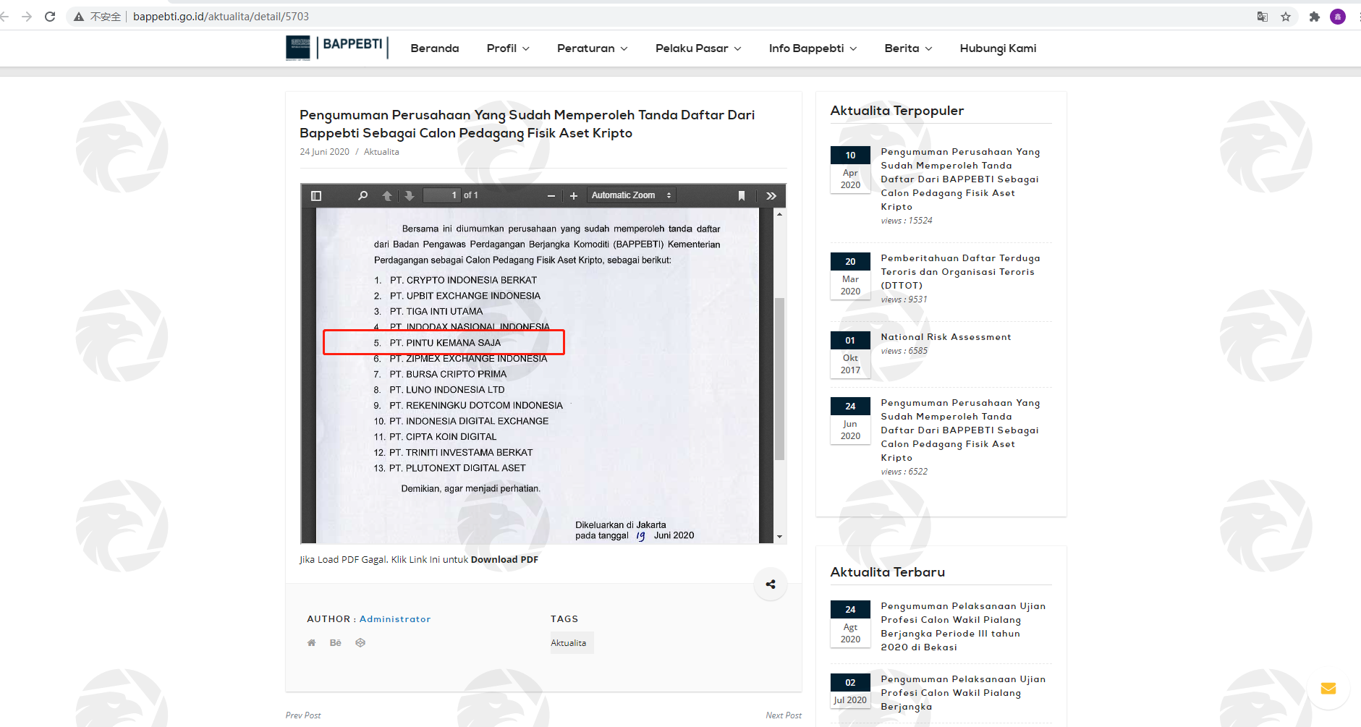Image resolution: width=1361 pixels, height=727 pixels.
Task: Click the PDF bookmark current view icon
Action: click(x=742, y=196)
